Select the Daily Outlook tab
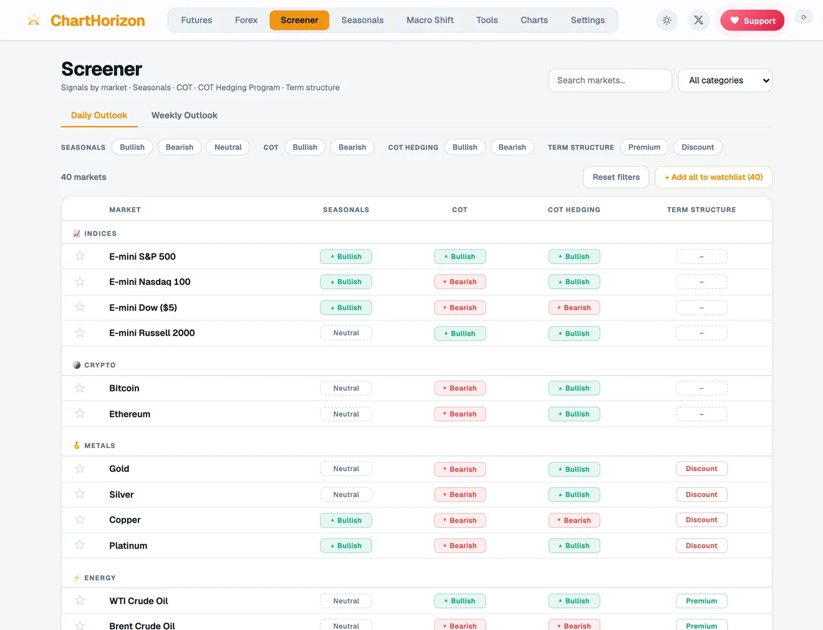The width and height of the screenshot is (823, 630). 99,115
